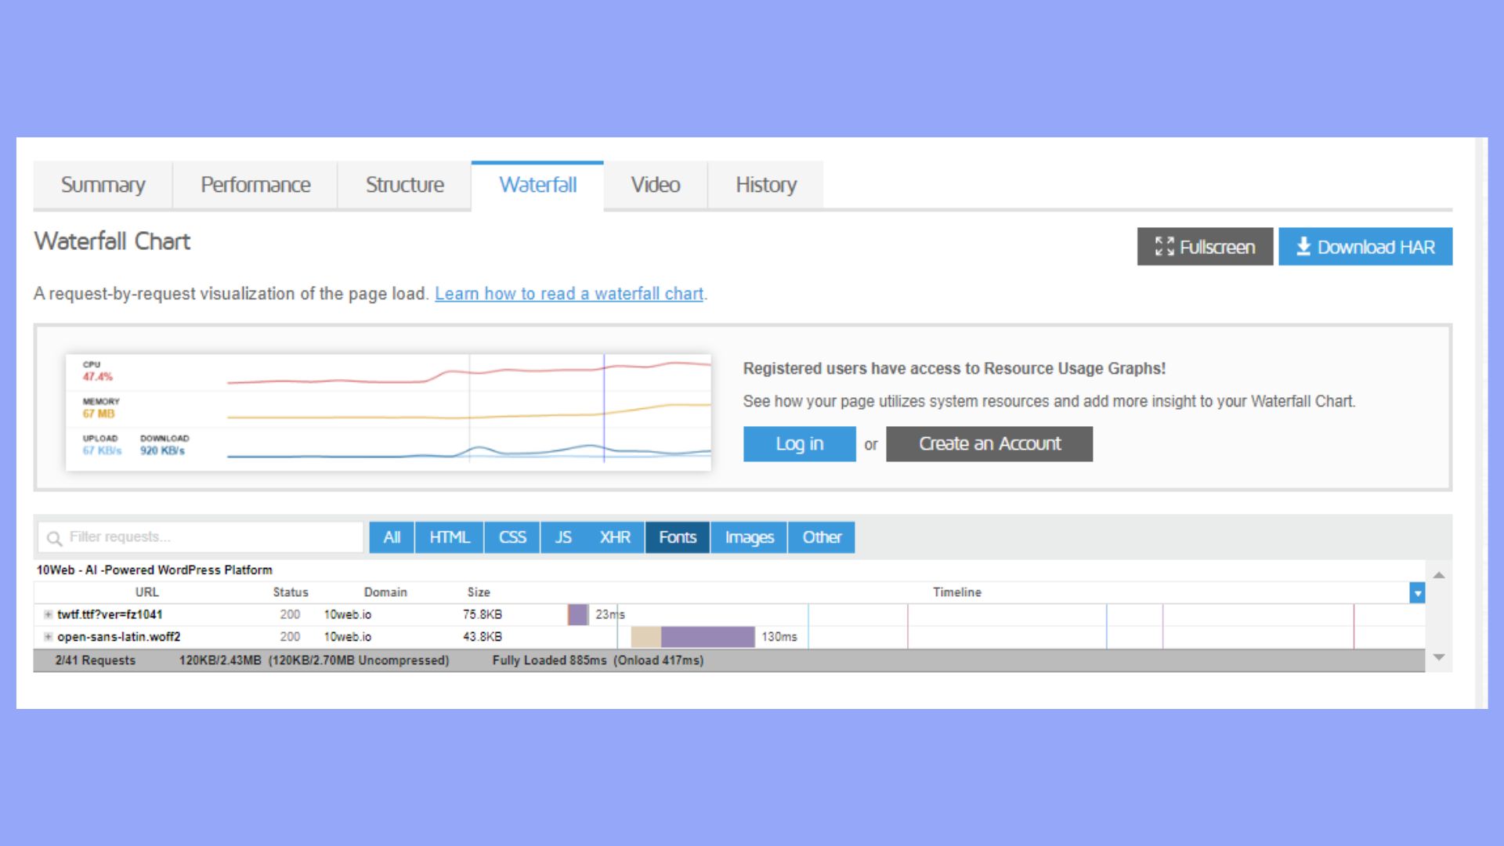The width and height of the screenshot is (1504, 846).
Task: Click the magnifier icon in the filter box
Action: pyautogui.click(x=53, y=538)
